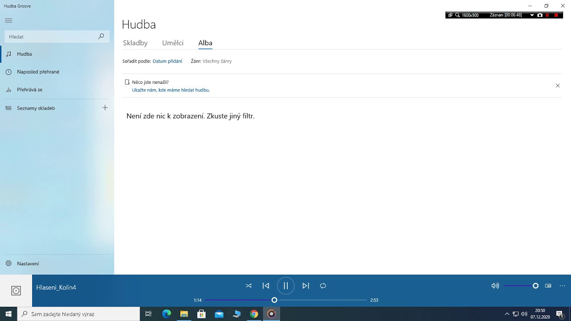The width and height of the screenshot is (571, 321).
Task: Open Microsoft Store from the taskbar
Action: pos(201,314)
